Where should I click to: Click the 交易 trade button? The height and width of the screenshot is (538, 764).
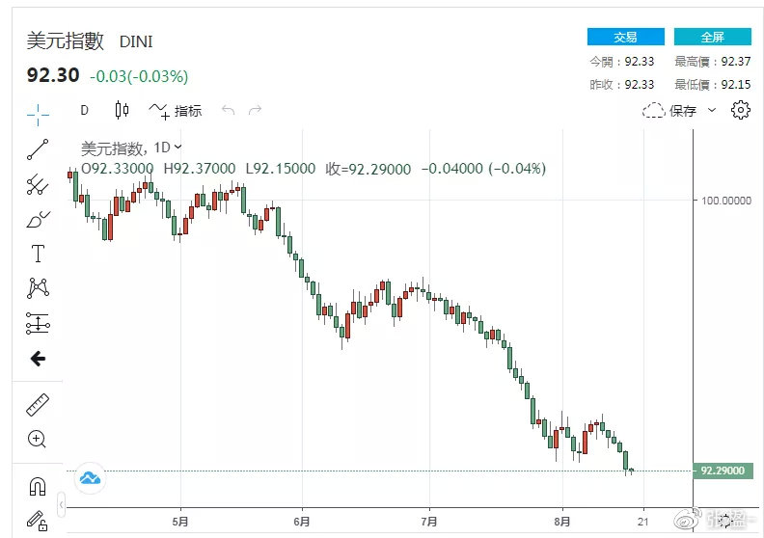pyautogui.click(x=626, y=37)
